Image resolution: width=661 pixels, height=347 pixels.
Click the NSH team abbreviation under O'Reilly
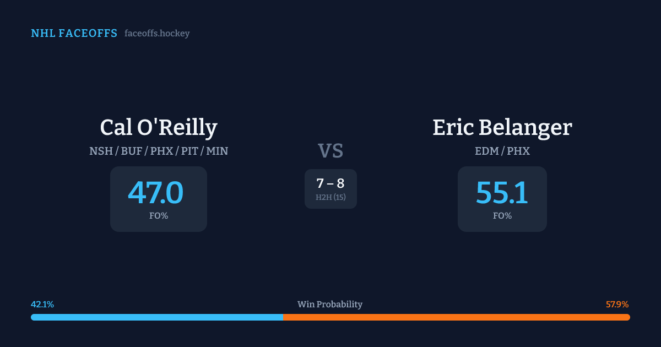click(x=100, y=151)
